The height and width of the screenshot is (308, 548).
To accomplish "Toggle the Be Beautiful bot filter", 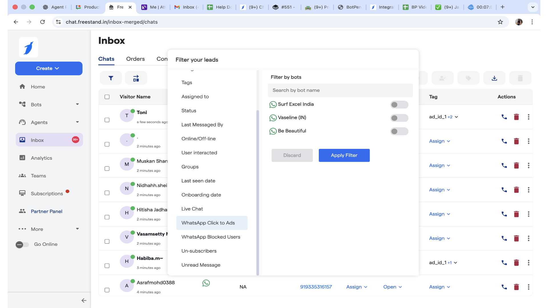I will (399, 131).
